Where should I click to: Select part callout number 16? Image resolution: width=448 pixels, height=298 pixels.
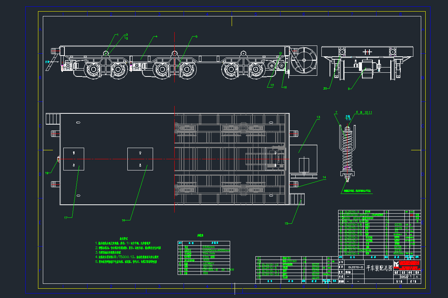click(124, 220)
